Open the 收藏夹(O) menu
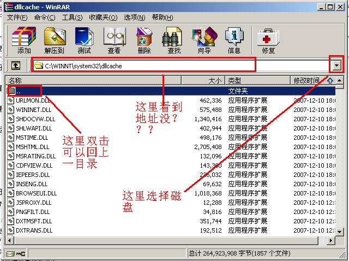The image size is (349, 261). click(x=103, y=17)
